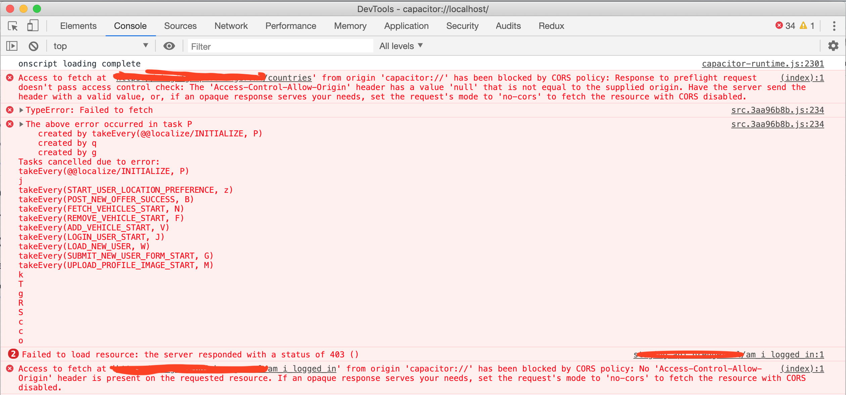Toggle the console sidebar panel
Viewport: 846px width, 395px height.
[11, 46]
